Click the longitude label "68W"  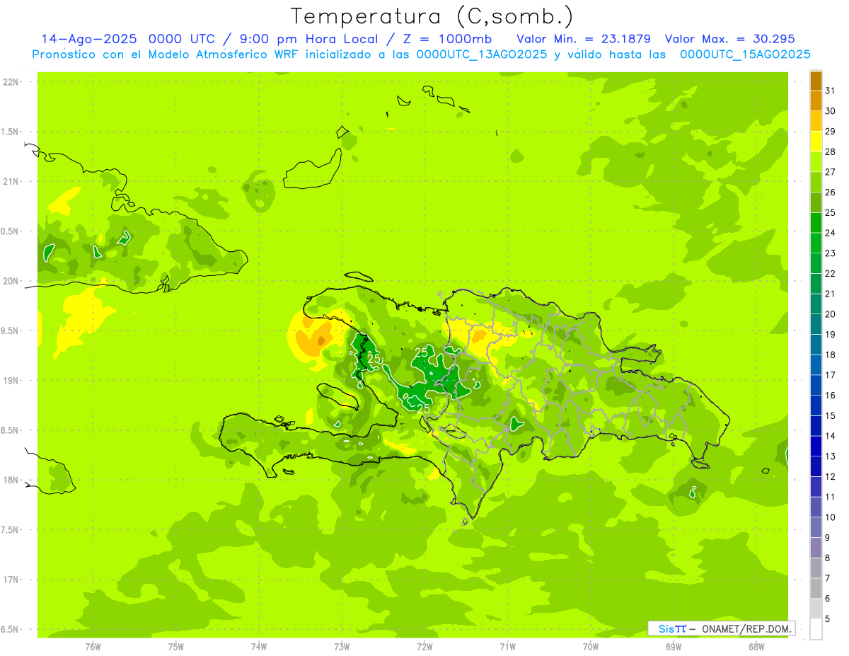[x=756, y=646]
